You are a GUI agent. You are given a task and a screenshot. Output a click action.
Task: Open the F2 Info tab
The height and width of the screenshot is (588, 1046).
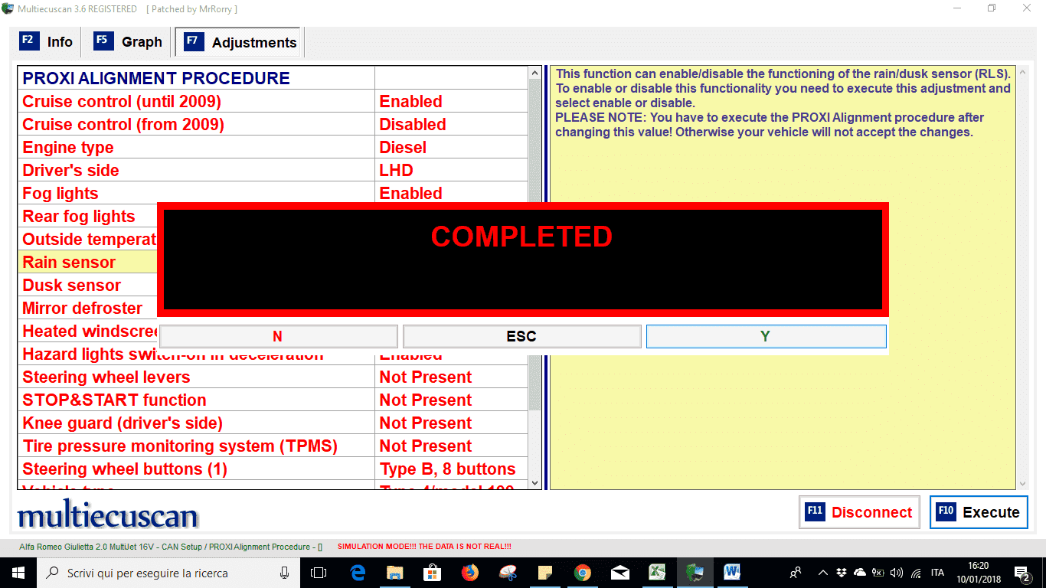[x=47, y=42]
